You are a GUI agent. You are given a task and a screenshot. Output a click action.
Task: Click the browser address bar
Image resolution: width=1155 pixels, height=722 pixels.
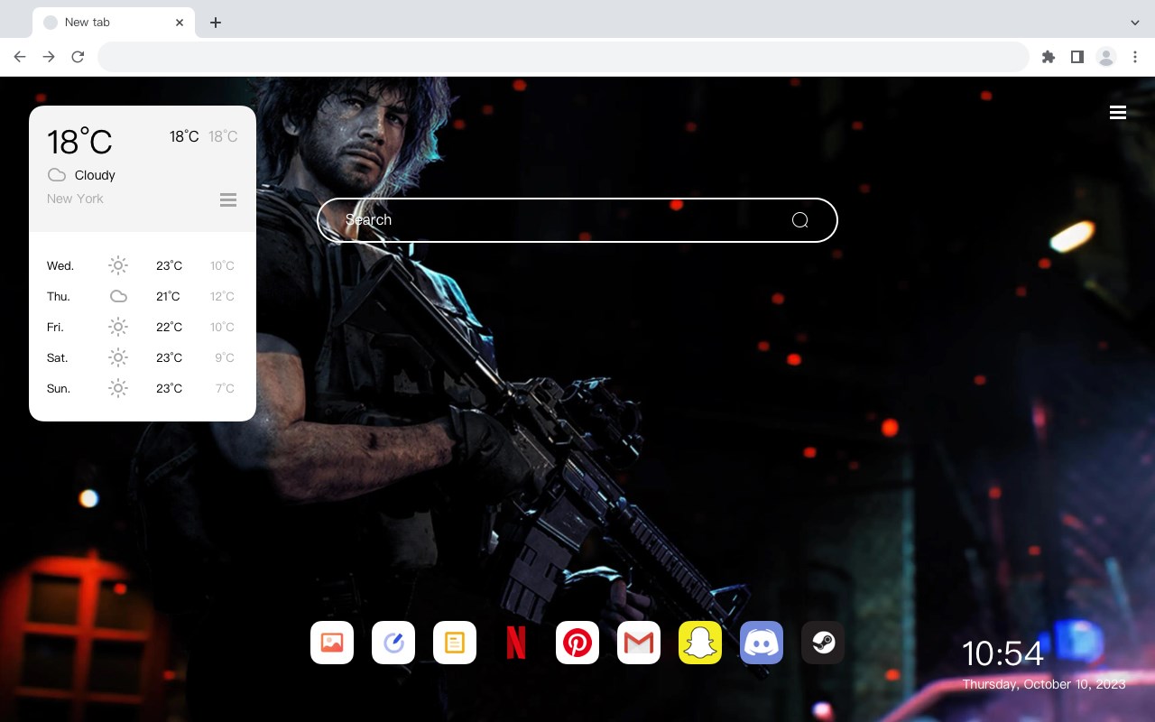563,57
